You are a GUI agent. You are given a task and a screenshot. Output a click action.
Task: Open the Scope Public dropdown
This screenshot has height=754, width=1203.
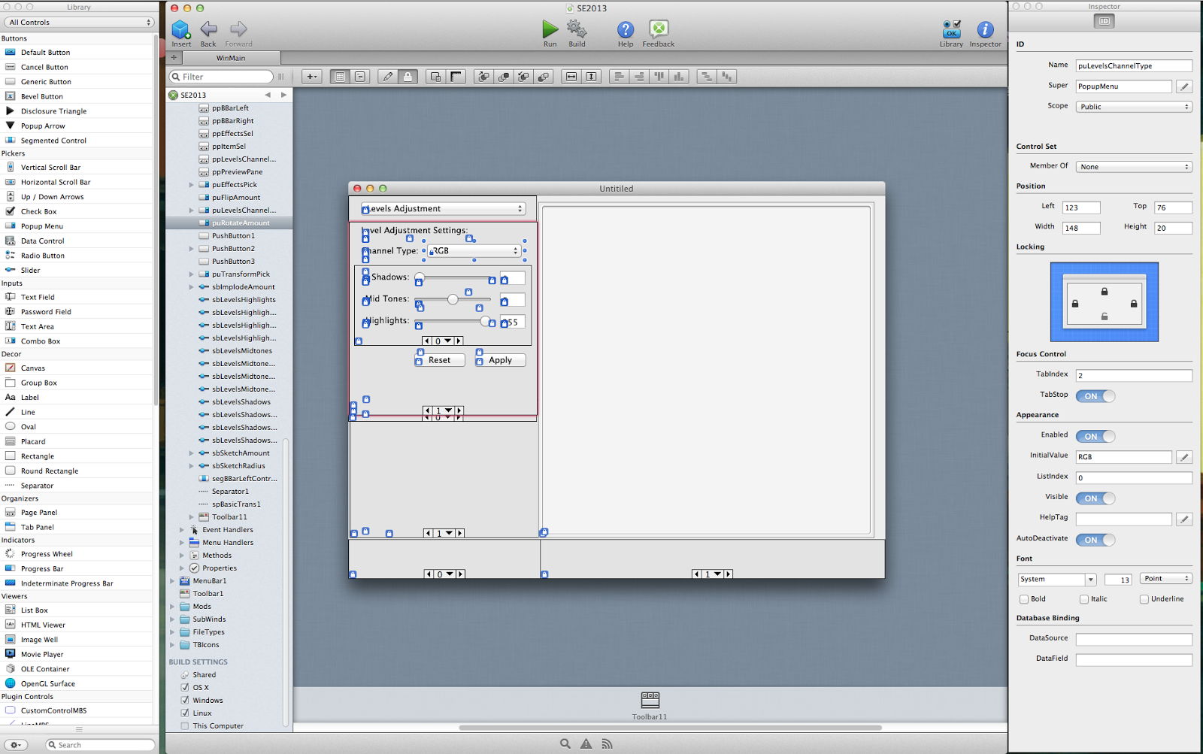point(1134,107)
